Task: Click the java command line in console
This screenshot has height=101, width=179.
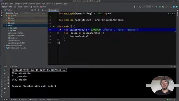Action: 39,70
